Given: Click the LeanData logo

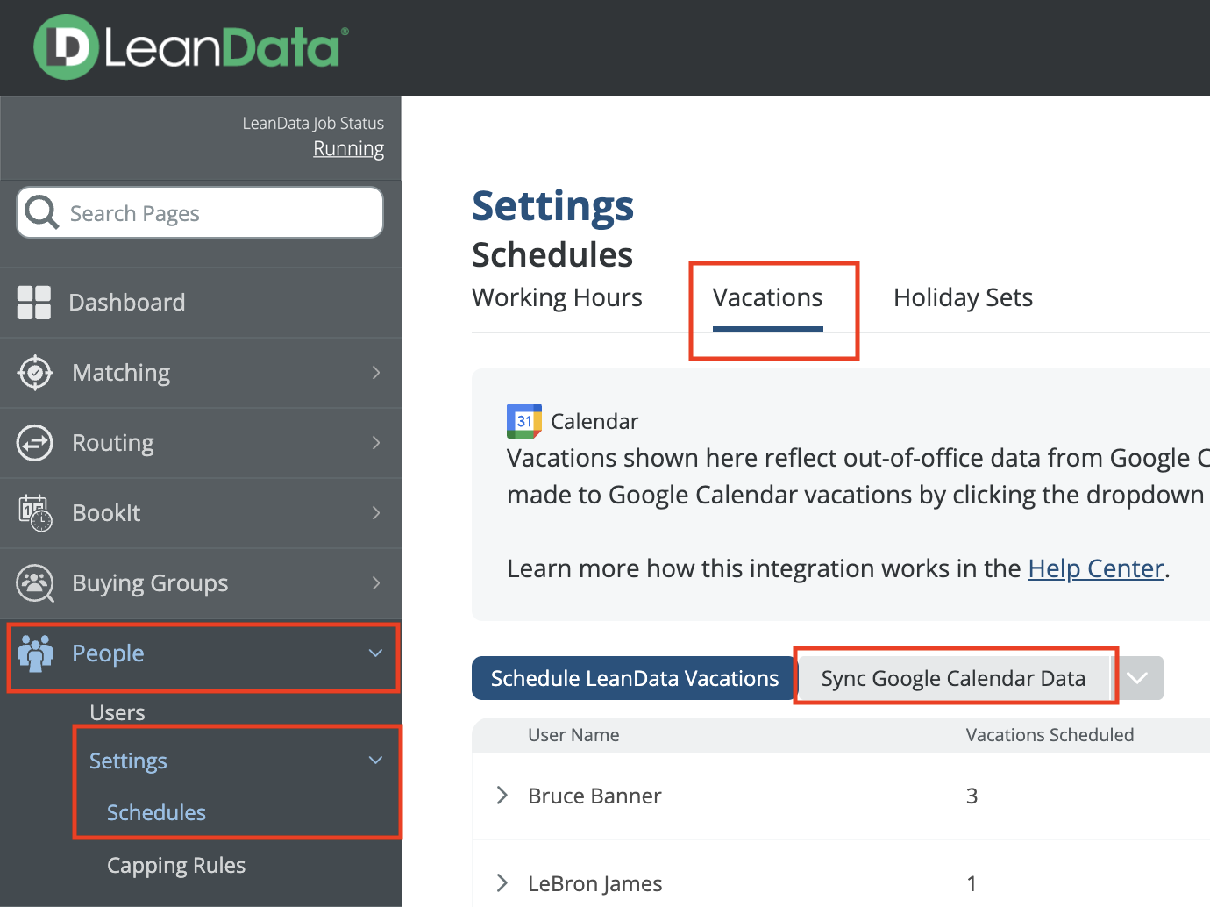Looking at the screenshot, I should pyautogui.click(x=189, y=46).
